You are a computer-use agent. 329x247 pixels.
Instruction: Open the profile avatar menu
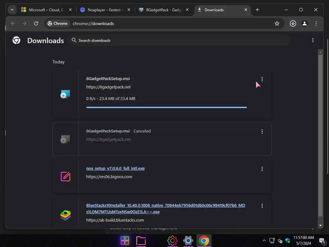pyautogui.click(x=305, y=23)
